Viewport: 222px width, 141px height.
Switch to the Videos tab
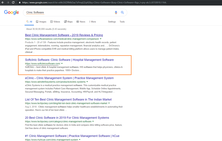click(55, 21)
